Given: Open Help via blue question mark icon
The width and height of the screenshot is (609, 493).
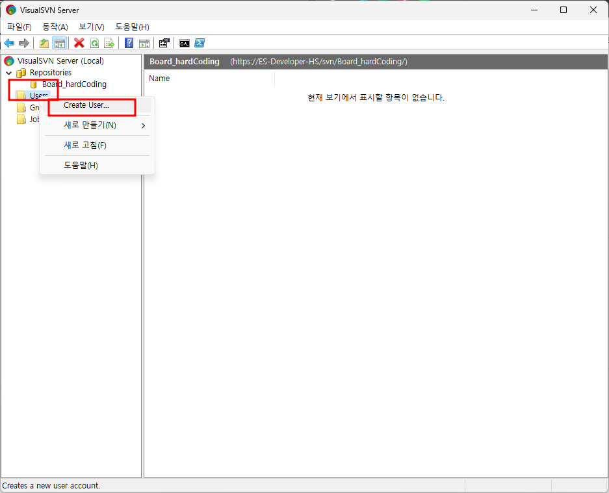Looking at the screenshot, I should click(x=129, y=43).
